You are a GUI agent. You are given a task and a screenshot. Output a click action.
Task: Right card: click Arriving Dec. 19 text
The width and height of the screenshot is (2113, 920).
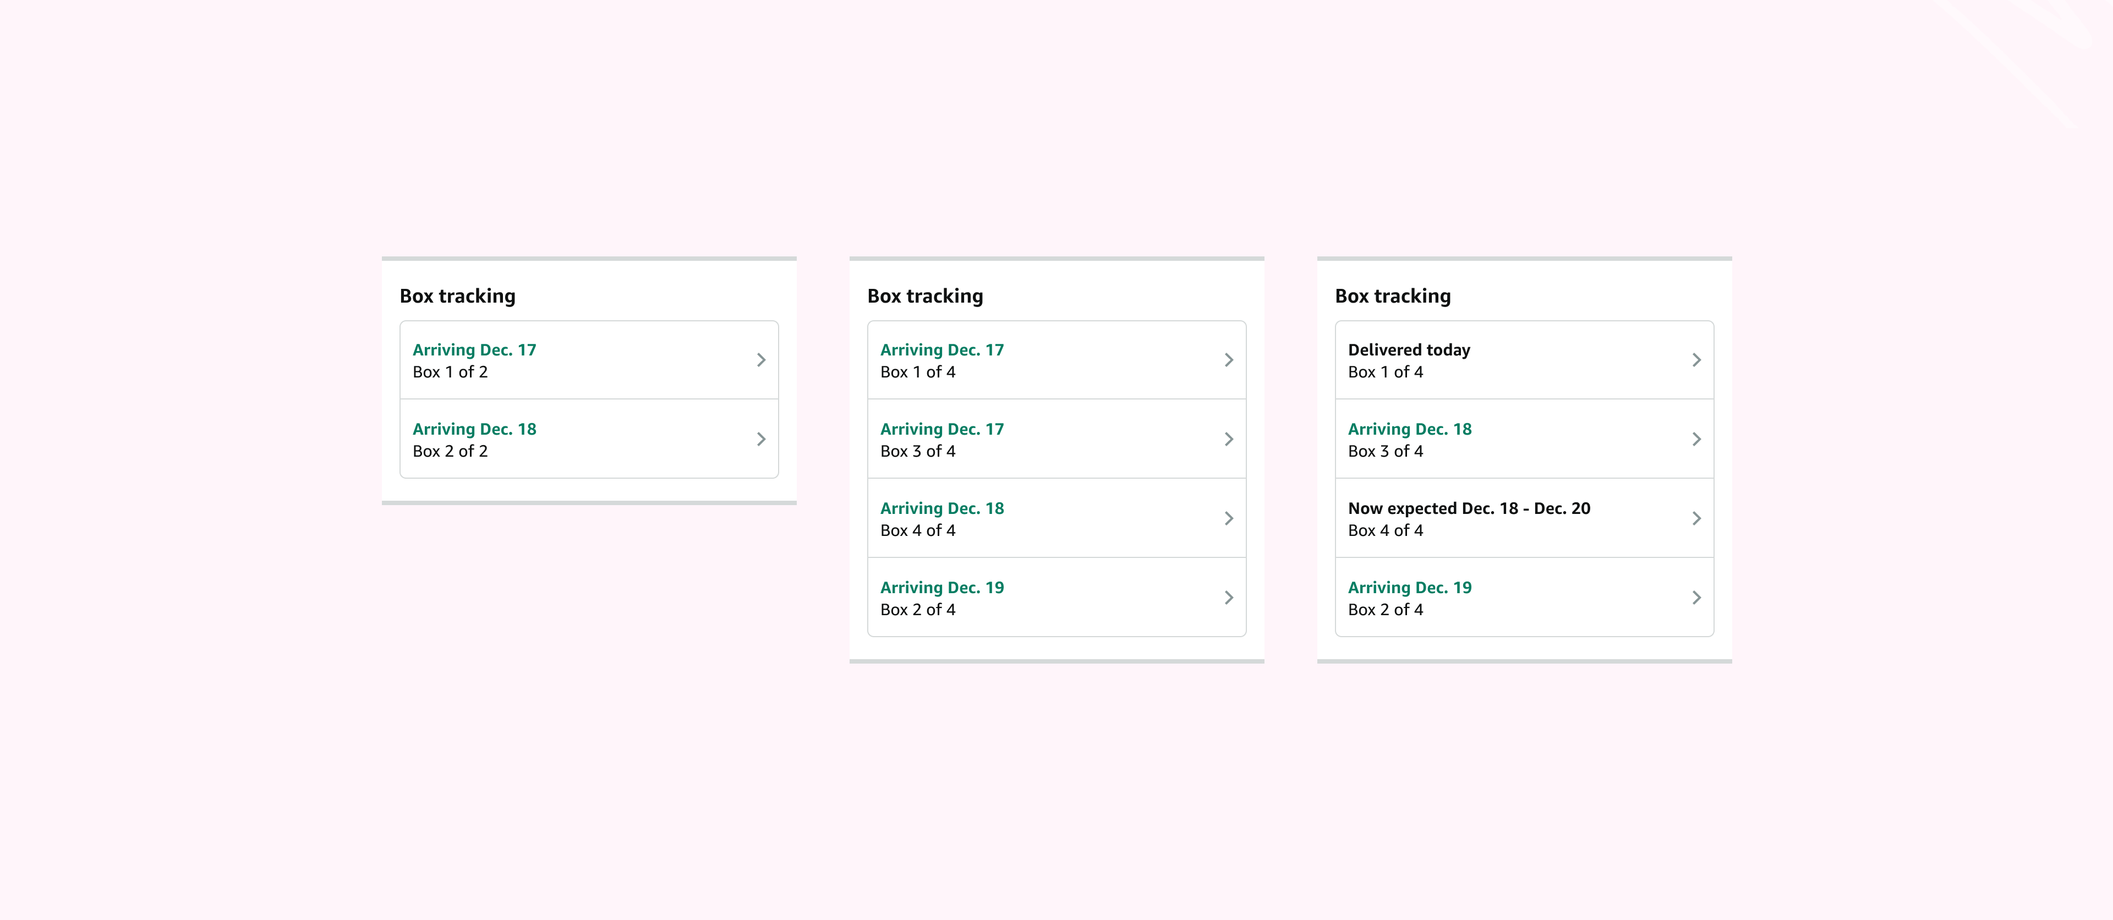[x=1409, y=588]
